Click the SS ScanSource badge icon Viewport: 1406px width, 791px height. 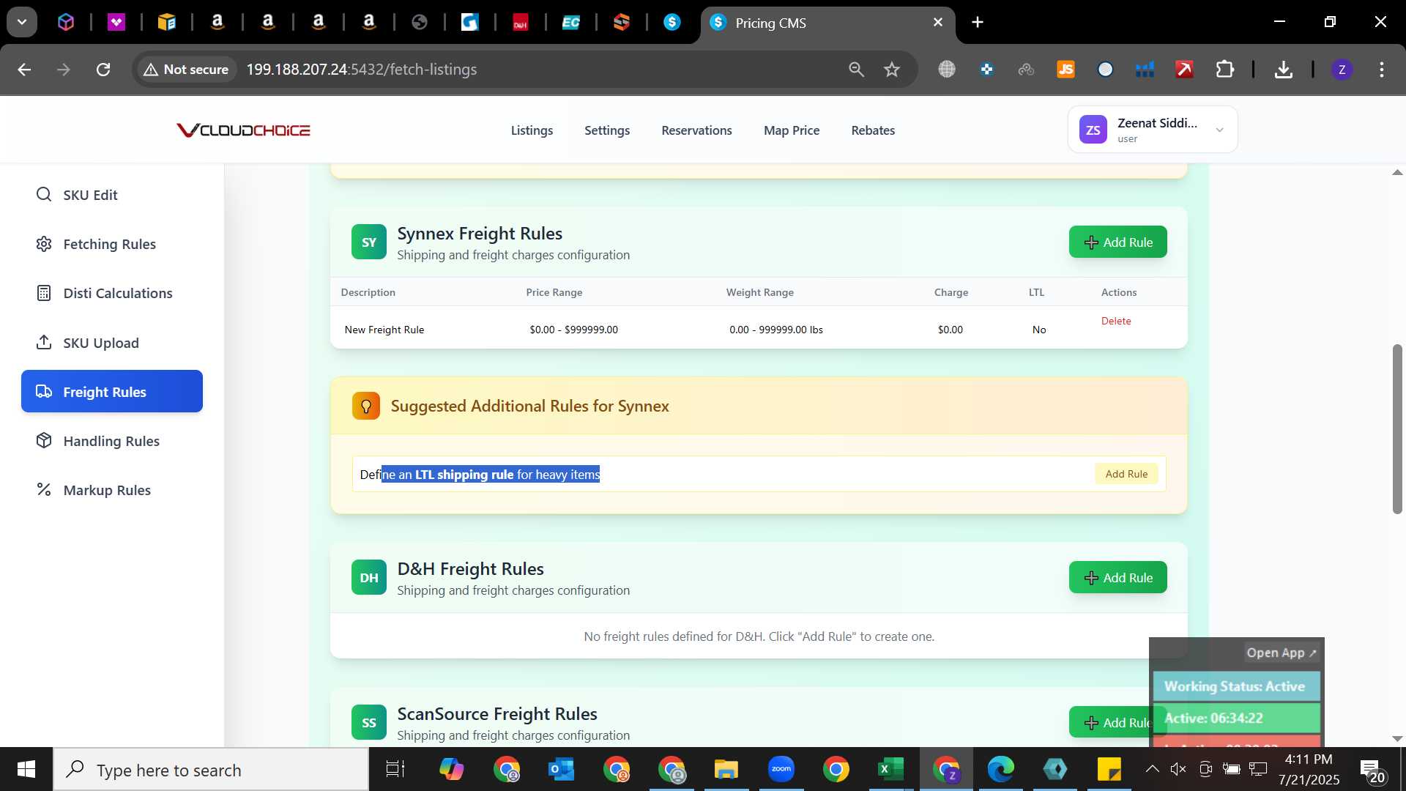coord(369,722)
